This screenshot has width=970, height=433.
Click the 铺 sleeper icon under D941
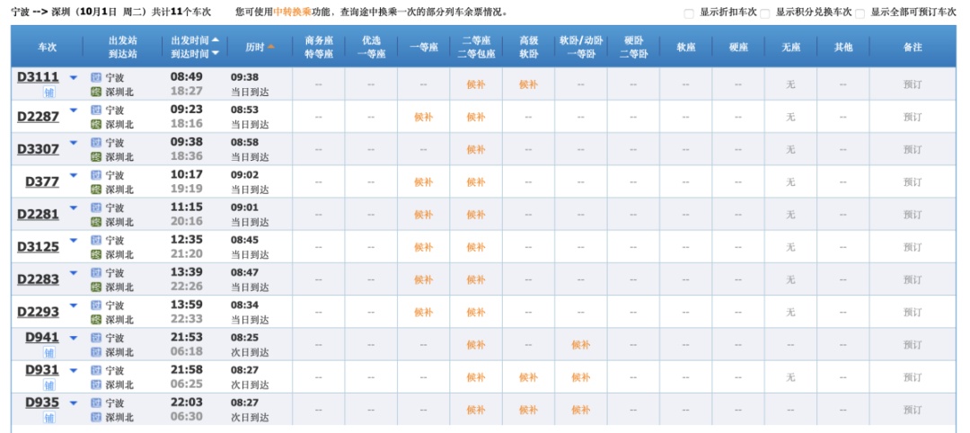[48, 353]
